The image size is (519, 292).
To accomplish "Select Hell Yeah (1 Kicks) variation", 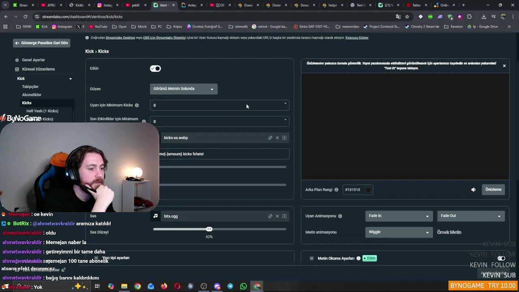I will tap(42, 111).
